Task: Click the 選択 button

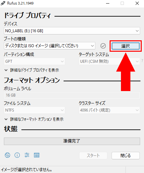Action: (x=126, y=46)
